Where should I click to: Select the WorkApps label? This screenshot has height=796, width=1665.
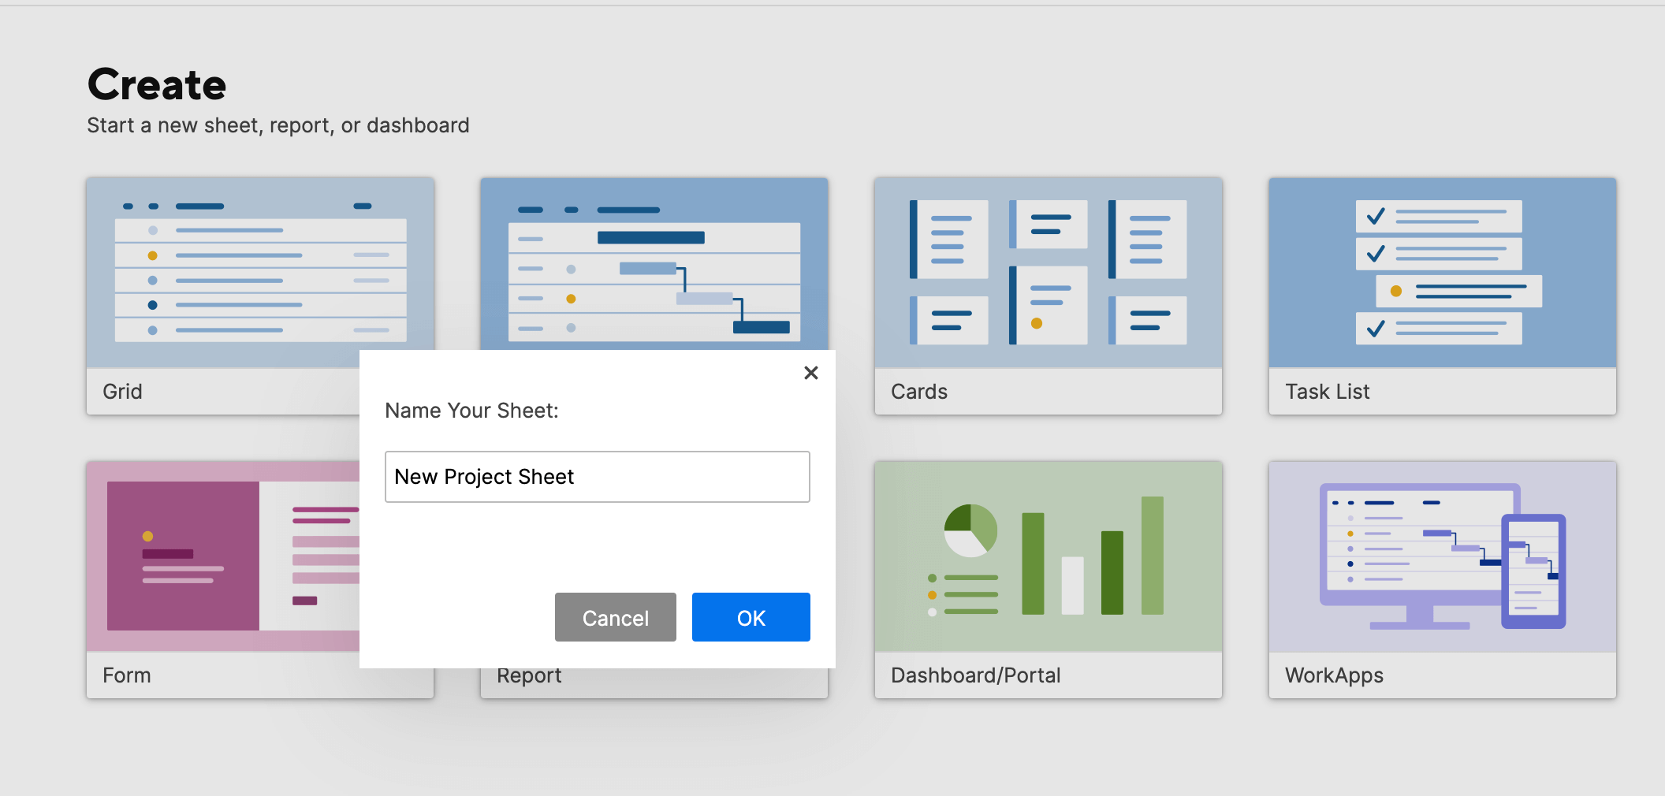tap(1334, 675)
